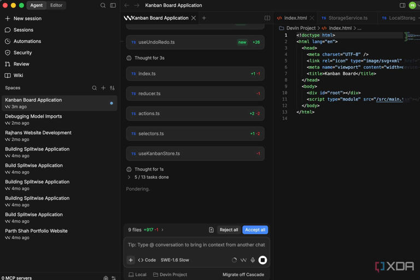Open Building Splitwise Application below Rajhans session
This screenshot has height=280, width=420.
(x=59, y=152)
